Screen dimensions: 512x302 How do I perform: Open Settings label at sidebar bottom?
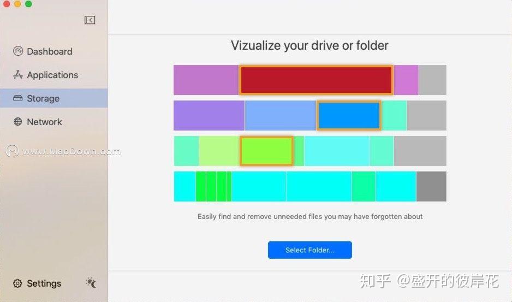pyautogui.click(x=44, y=283)
